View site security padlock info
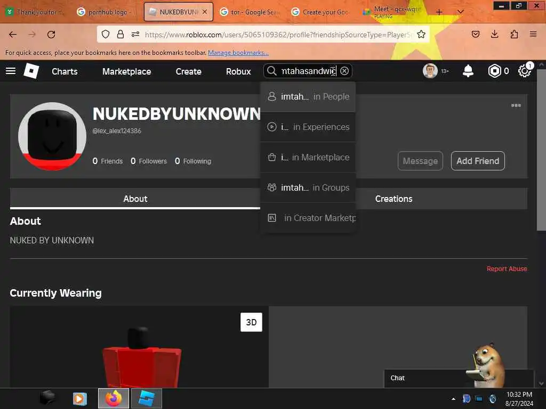The height and width of the screenshot is (409, 546). click(x=121, y=34)
